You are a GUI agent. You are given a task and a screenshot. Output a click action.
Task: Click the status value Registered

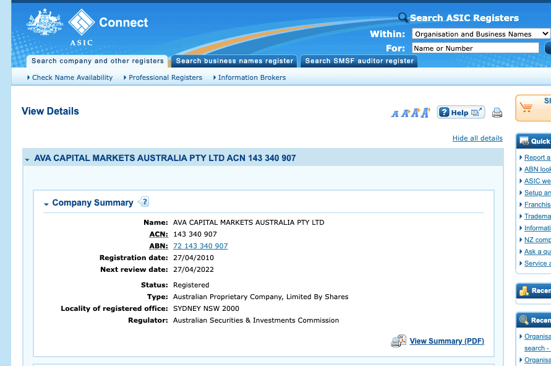(191, 285)
